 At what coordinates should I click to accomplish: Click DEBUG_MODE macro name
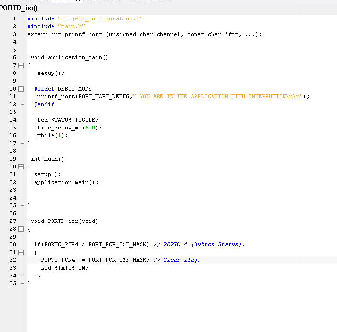74,89
